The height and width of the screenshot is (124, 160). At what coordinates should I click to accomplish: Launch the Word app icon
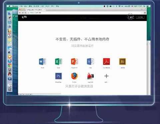(x=42, y=61)
